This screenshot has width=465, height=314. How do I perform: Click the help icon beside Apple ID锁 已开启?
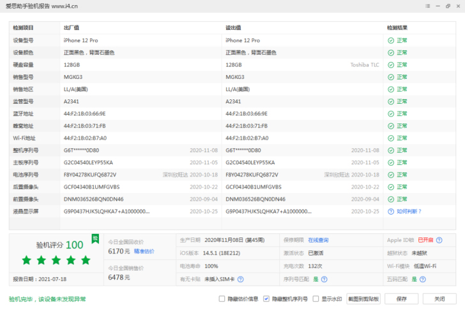pos(439,240)
